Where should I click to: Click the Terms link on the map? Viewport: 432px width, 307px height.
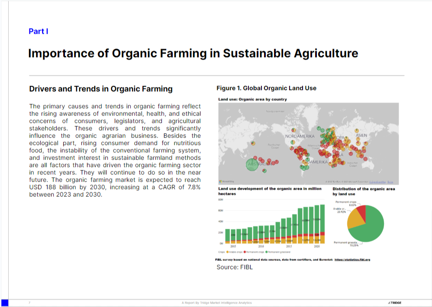(x=390, y=182)
